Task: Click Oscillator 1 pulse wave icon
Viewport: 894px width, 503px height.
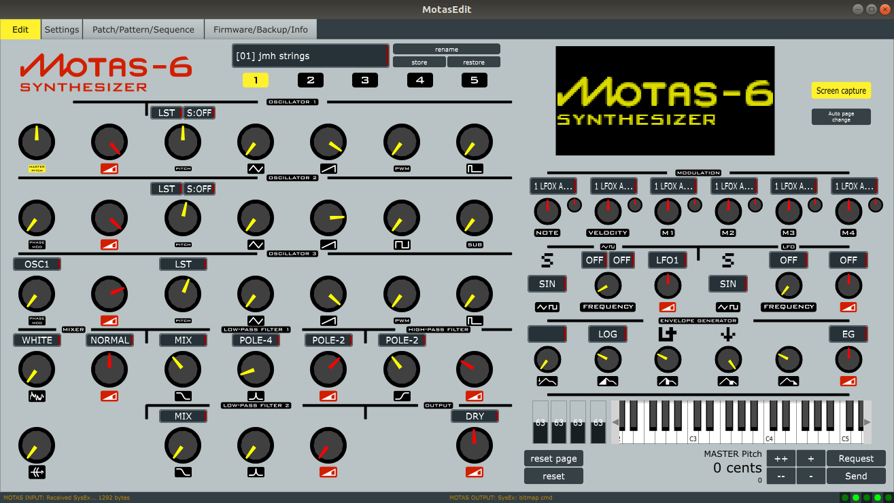Action: (475, 168)
